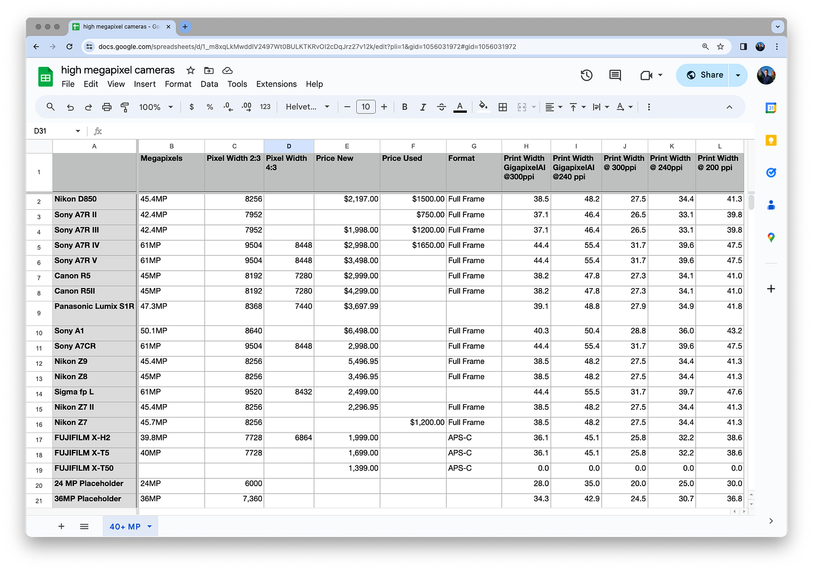This screenshot has height=571, width=813.
Task: Open Google Calendar side panel
Action: (771, 108)
